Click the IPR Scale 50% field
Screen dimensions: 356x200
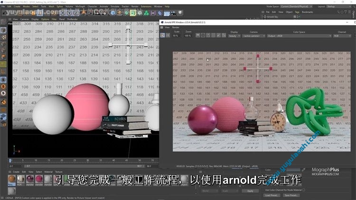point(177,36)
